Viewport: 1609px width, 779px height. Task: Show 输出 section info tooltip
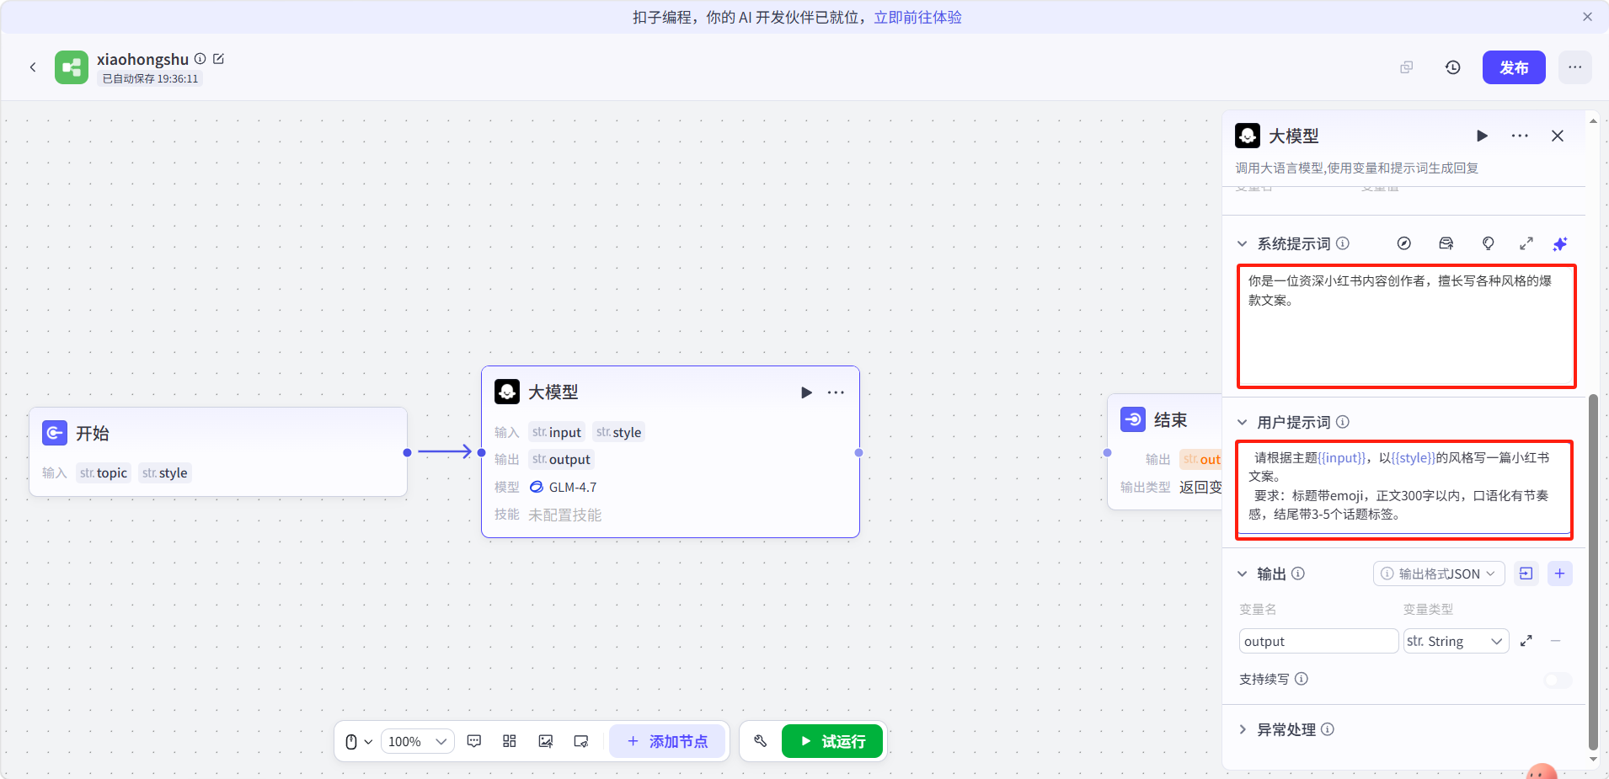[x=1298, y=574]
